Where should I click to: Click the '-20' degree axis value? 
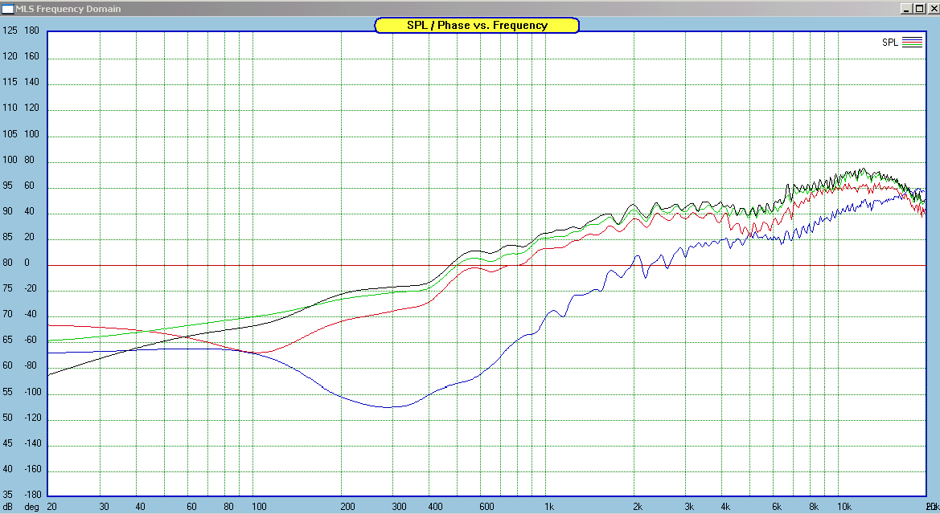pos(31,289)
